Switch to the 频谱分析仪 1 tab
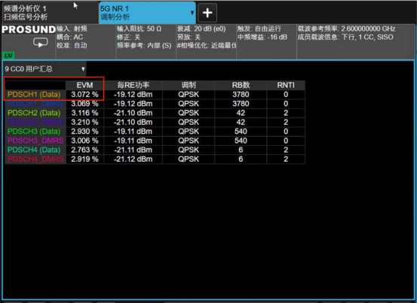This screenshot has width=417, height=303. (49, 13)
